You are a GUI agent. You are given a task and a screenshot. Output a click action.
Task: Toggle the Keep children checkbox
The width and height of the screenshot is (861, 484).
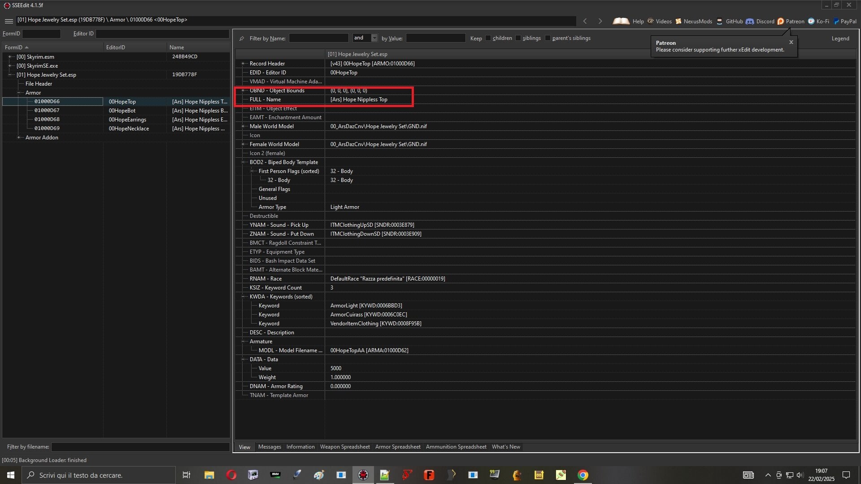(488, 38)
